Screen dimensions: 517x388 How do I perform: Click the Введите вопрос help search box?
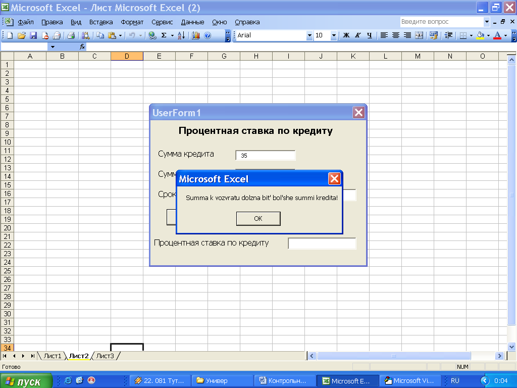(x=442, y=22)
